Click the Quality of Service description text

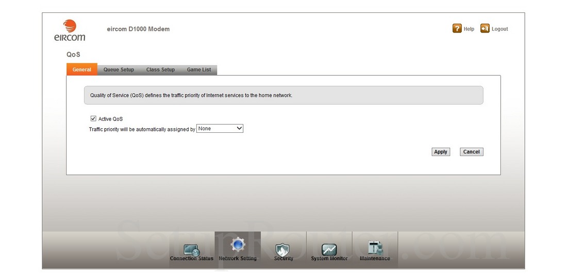pos(191,96)
